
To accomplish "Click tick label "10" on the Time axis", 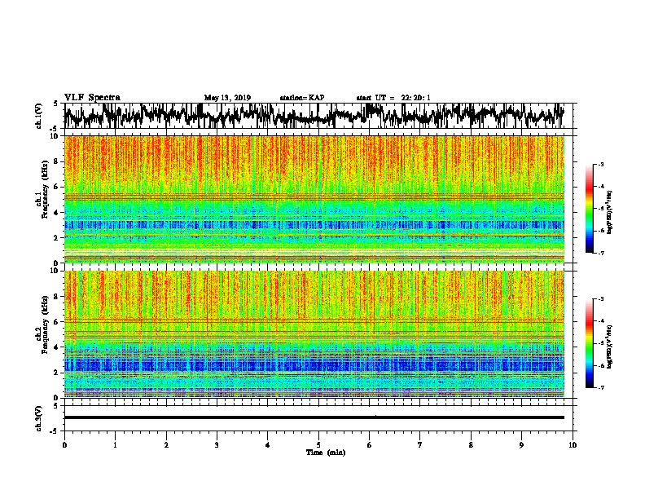I will coord(573,444).
